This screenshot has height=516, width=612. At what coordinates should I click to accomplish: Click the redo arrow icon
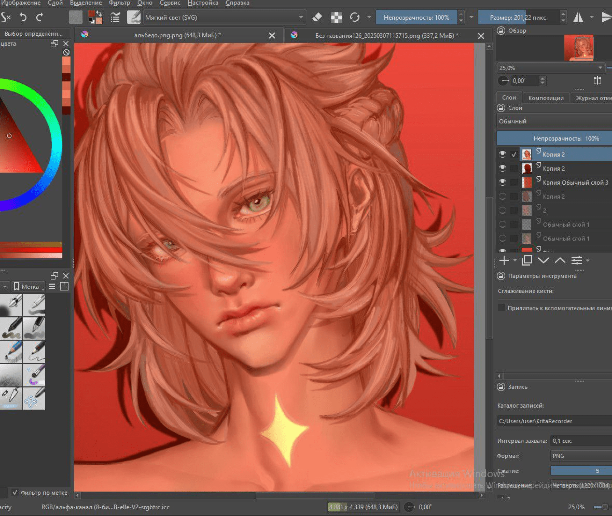40,17
